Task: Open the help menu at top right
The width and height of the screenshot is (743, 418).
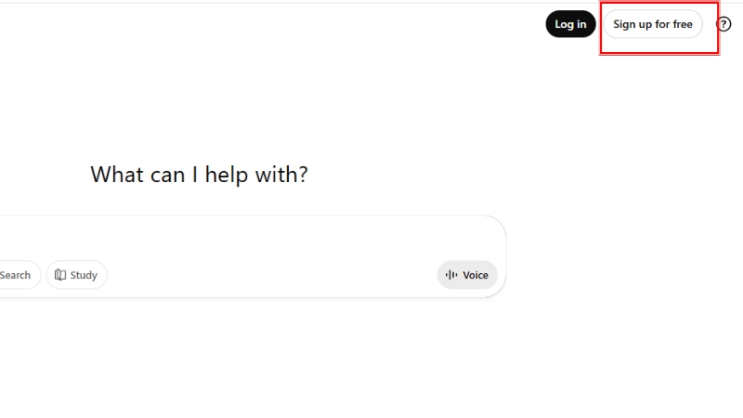Action: click(724, 24)
